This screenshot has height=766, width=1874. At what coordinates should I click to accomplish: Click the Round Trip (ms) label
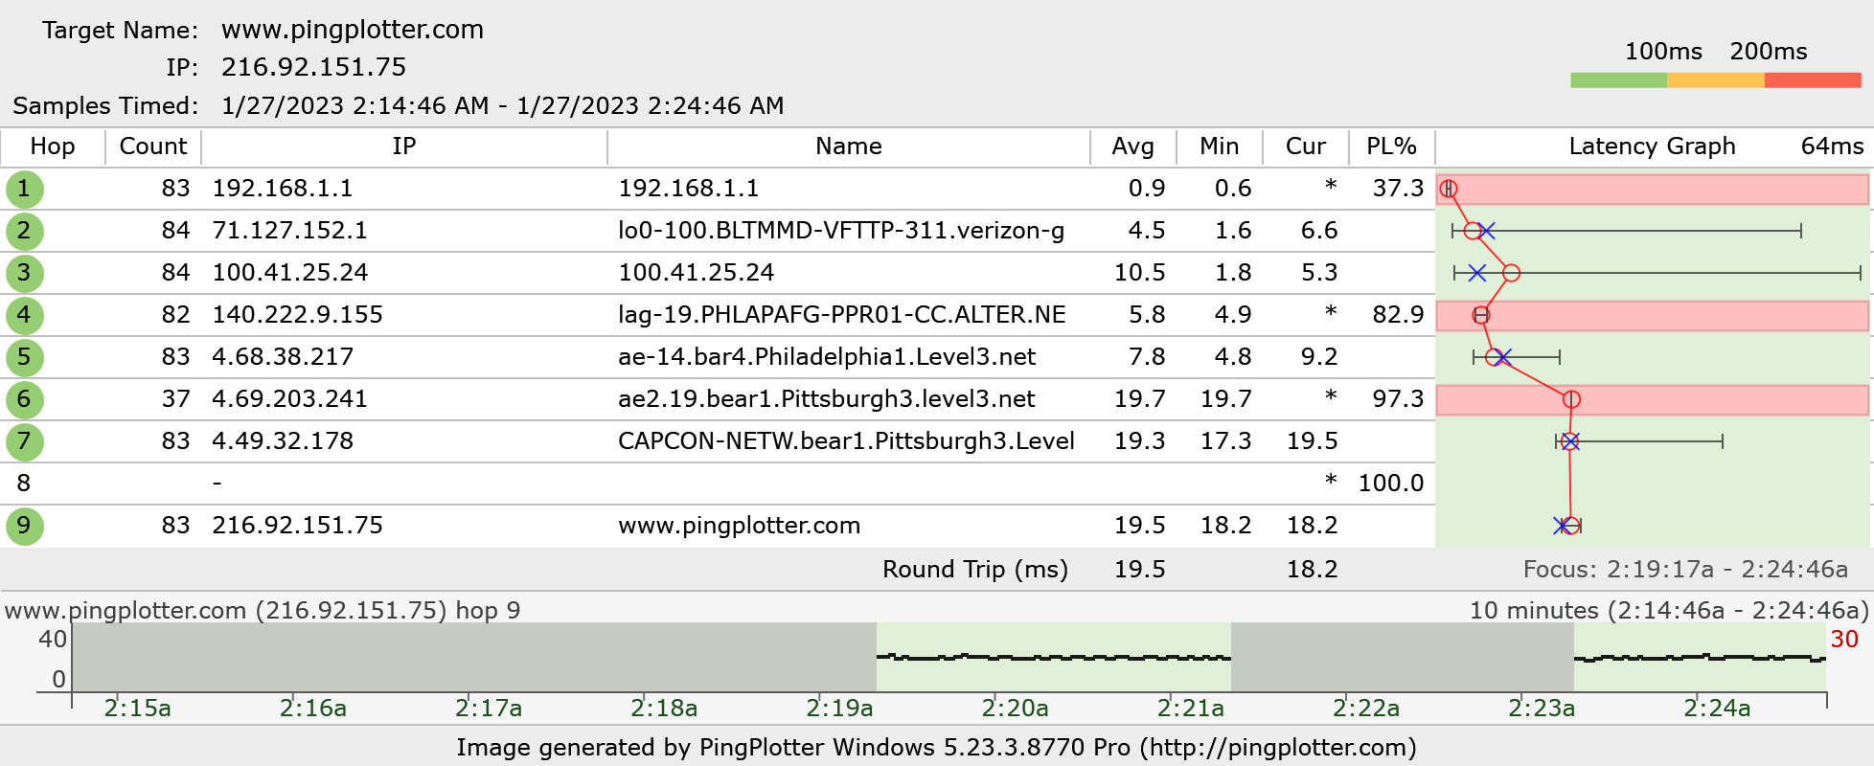click(x=975, y=570)
